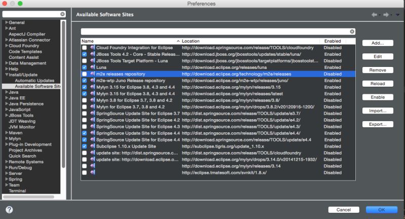The image size is (405, 219).
Task: Sort sites by the Name column header
Action: (x=131, y=41)
